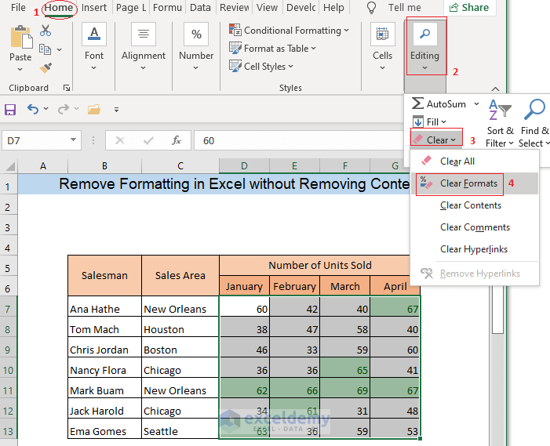Click the Redo arrow icon
The image size is (550, 446).
64,109
